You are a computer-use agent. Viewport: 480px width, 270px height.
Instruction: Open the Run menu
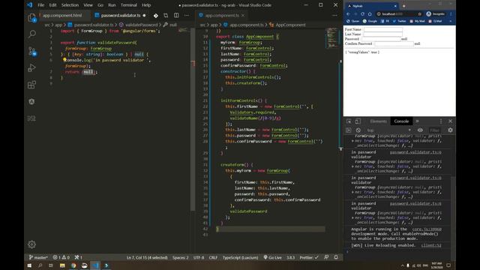pos(112,5)
